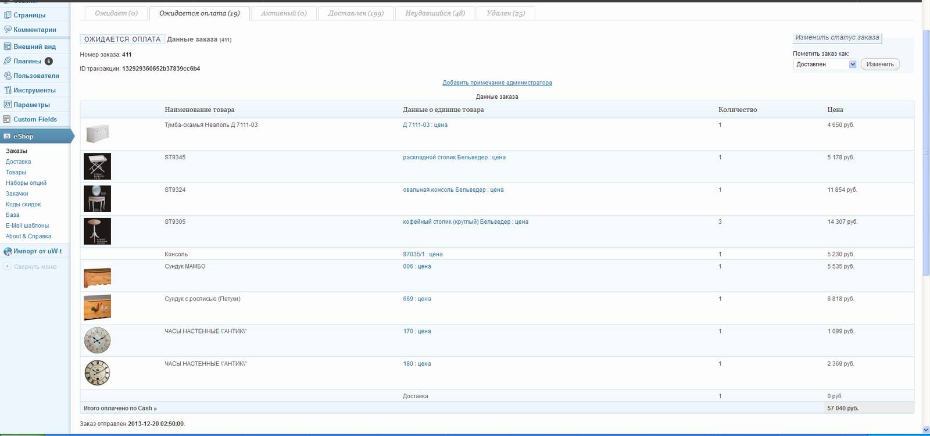Screen dimensions: 930x436
Task: Click the Импорт от uW-t icon
Action: 8,251
